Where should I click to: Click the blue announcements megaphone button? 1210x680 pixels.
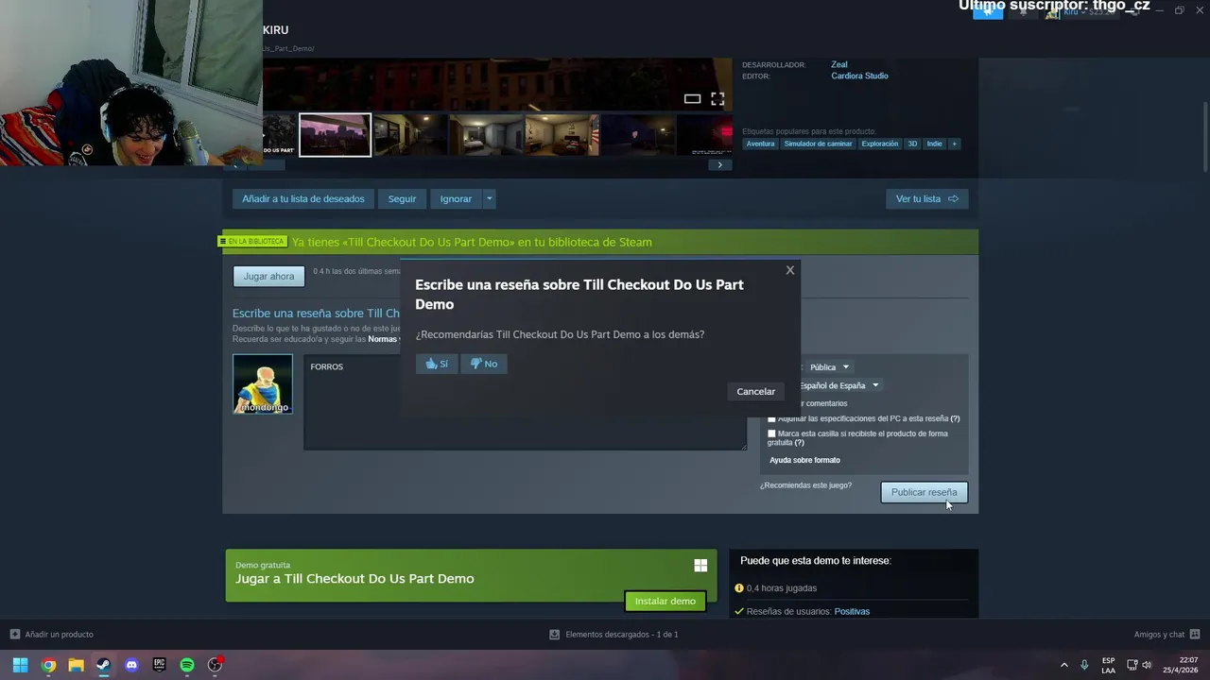[988, 11]
